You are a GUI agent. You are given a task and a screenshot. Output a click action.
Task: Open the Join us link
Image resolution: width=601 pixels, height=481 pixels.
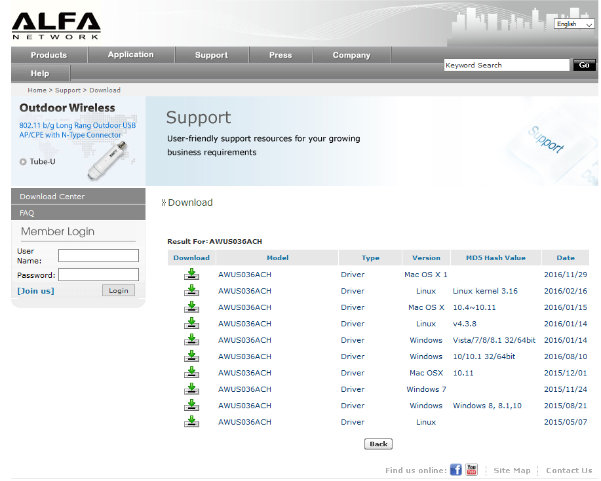pyautogui.click(x=35, y=291)
